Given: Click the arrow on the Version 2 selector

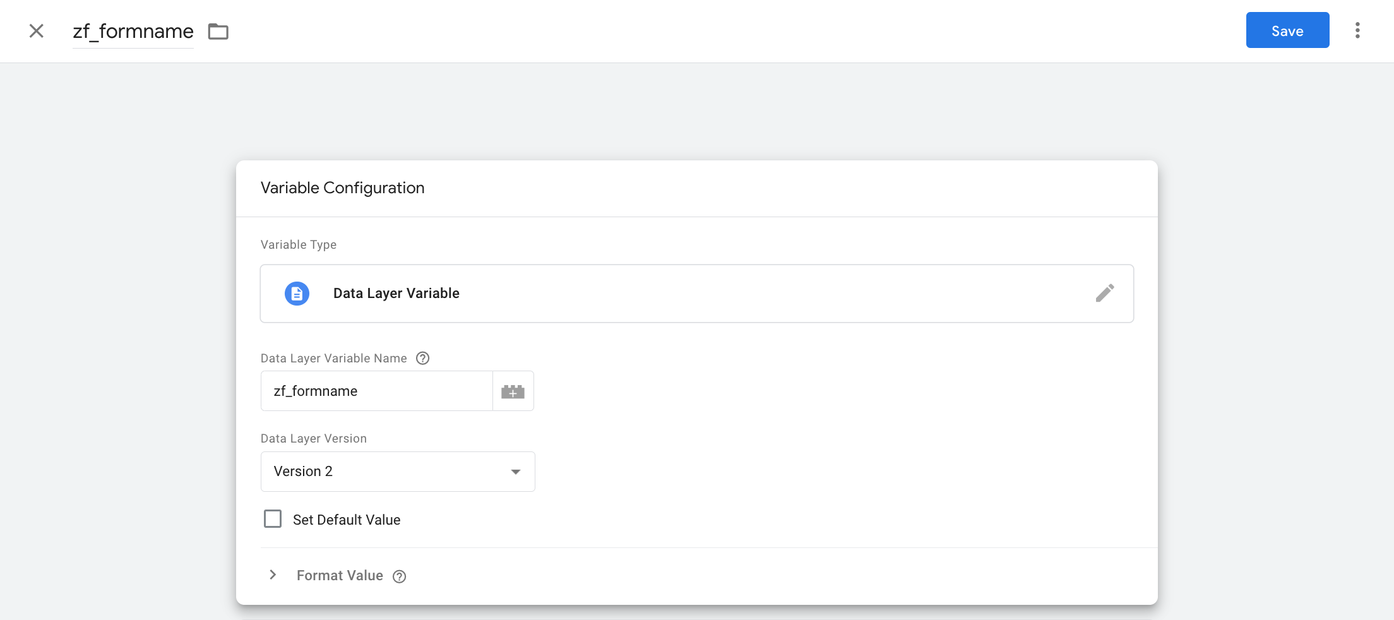Looking at the screenshot, I should tap(516, 472).
